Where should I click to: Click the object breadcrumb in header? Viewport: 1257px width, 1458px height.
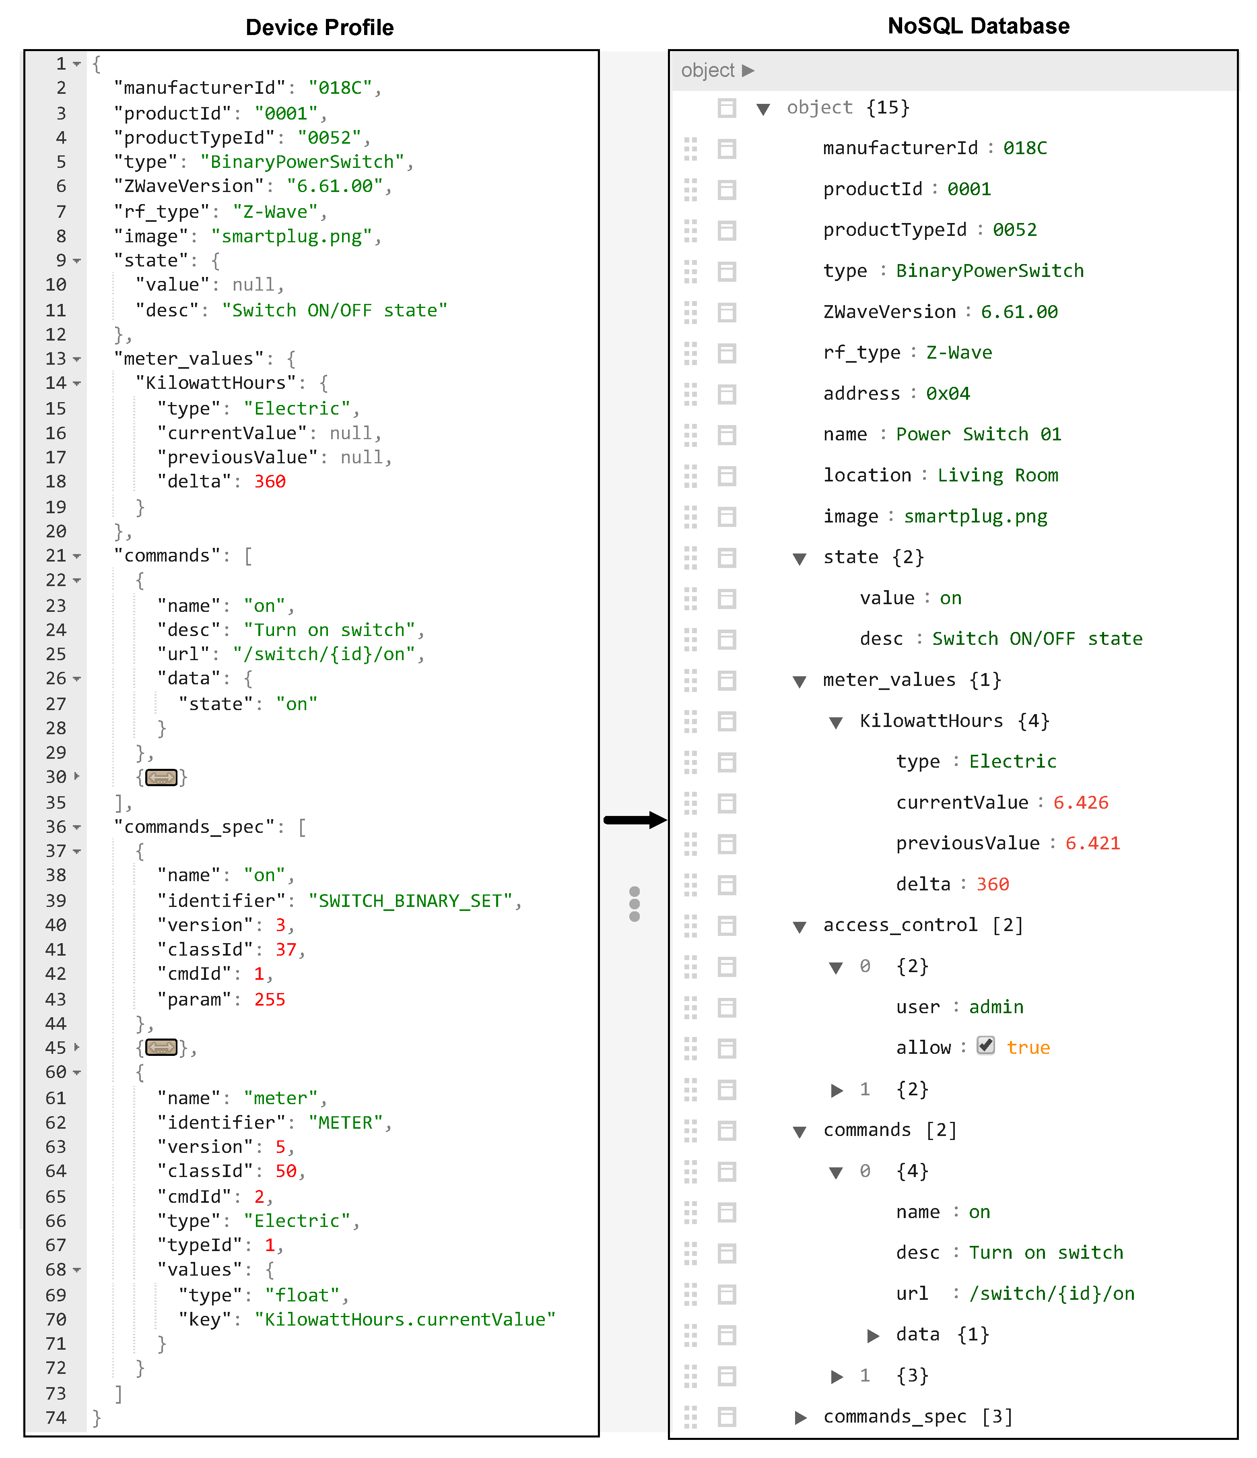[x=707, y=70]
